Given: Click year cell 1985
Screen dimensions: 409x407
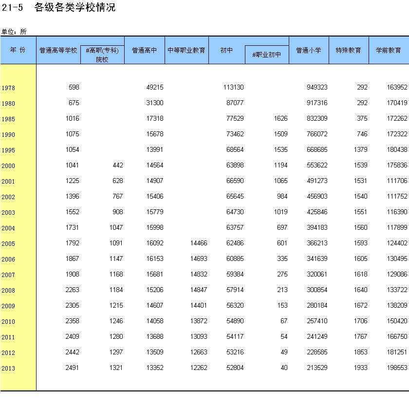Looking at the screenshot, I should (8, 119).
